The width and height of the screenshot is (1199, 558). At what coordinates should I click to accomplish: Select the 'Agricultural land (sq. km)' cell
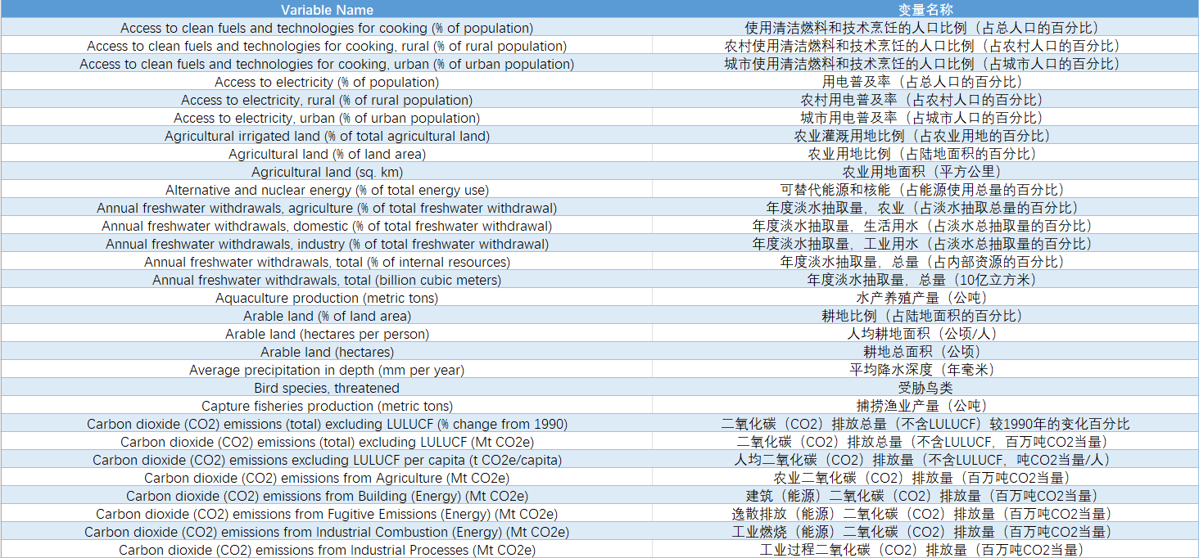pos(327,172)
